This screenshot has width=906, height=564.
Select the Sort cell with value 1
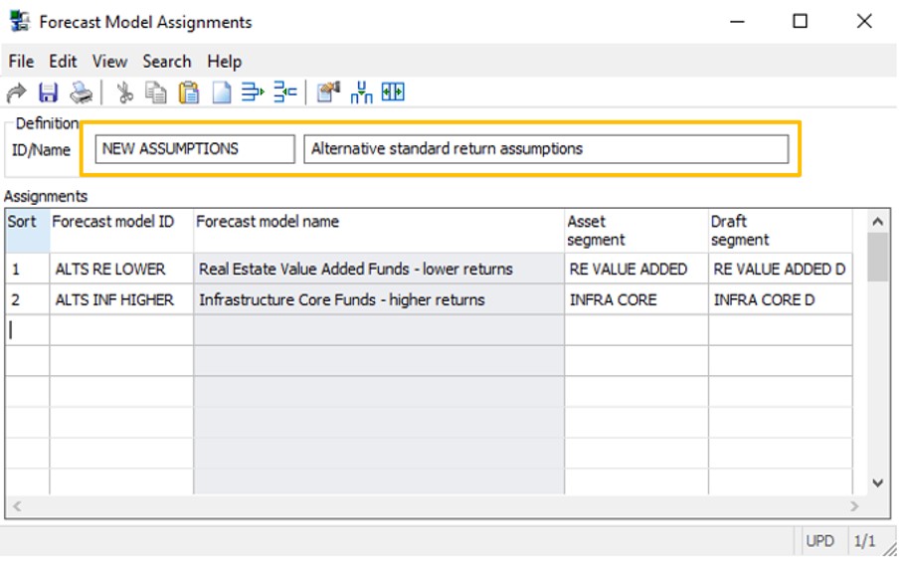(x=27, y=269)
